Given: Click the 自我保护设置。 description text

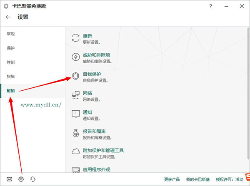Looking at the screenshot, I should [x=95, y=80].
